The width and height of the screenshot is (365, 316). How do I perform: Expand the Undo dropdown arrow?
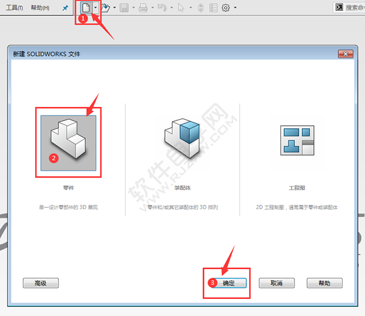(x=172, y=8)
